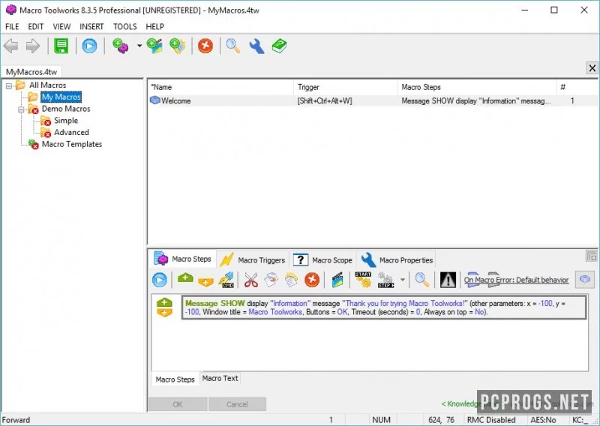Screen dimensions: 600x426
Task: Open the VIEW menu
Action: coord(61,26)
